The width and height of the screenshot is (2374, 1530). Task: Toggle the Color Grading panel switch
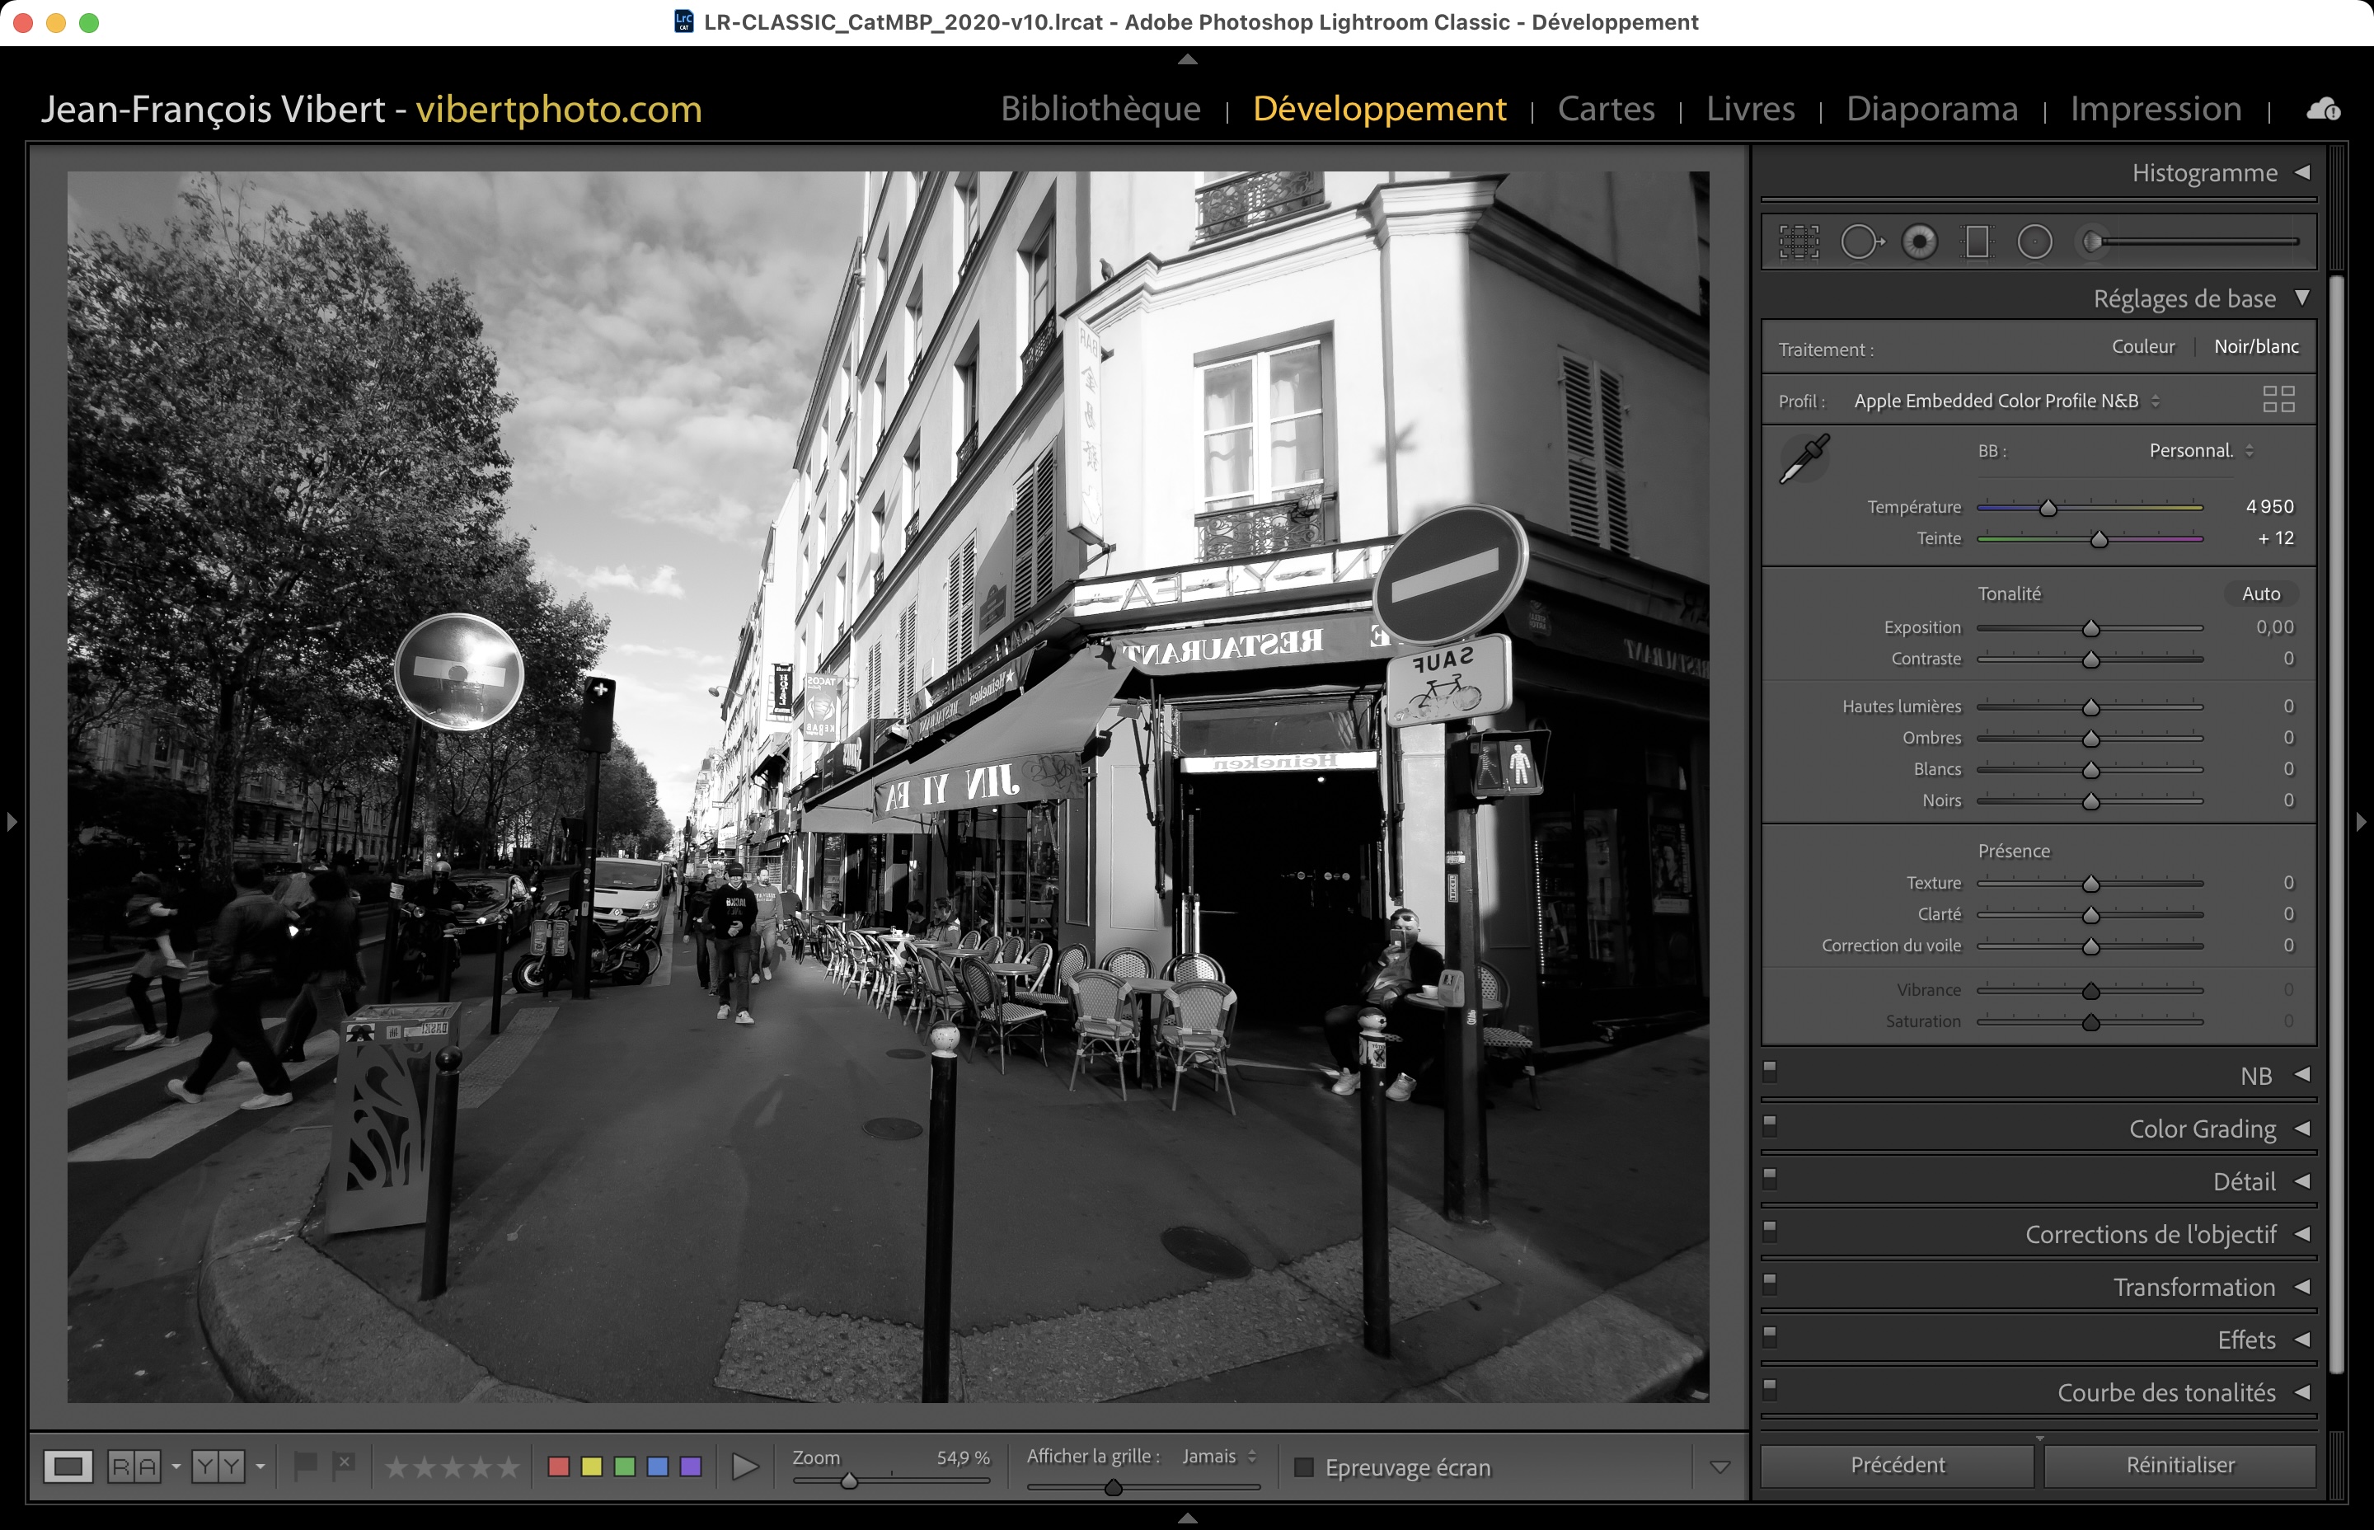[1769, 1124]
